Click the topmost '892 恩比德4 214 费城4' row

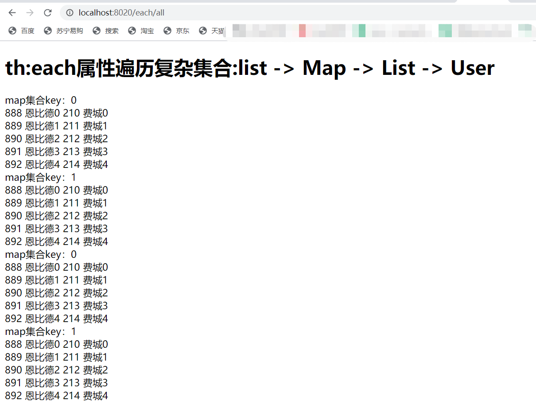coord(57,165)
